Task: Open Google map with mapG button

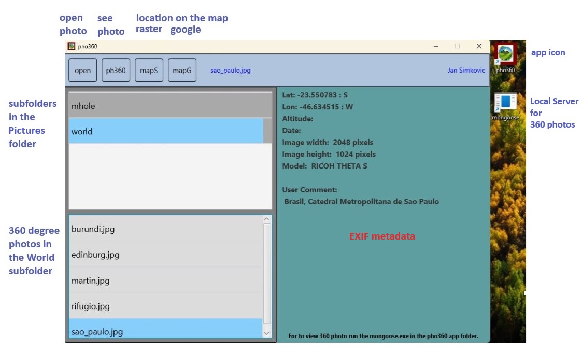Action: tap(182, 70)
